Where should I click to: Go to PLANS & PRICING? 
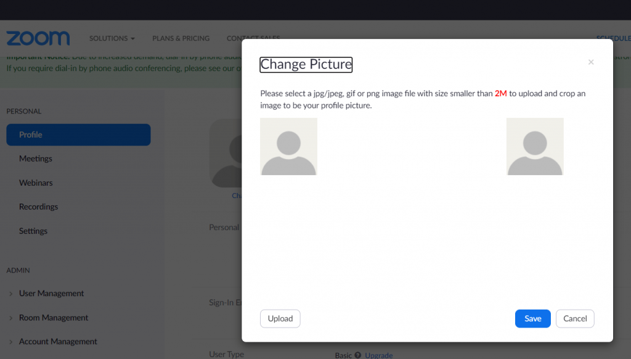181,38
